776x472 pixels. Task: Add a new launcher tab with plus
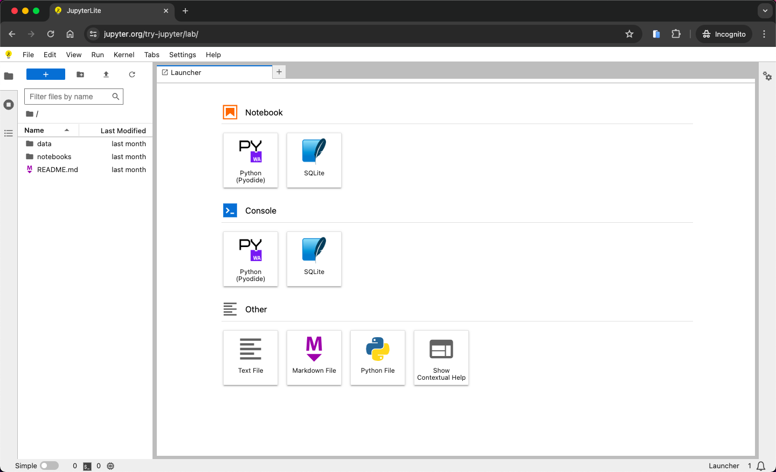[279, 72]
